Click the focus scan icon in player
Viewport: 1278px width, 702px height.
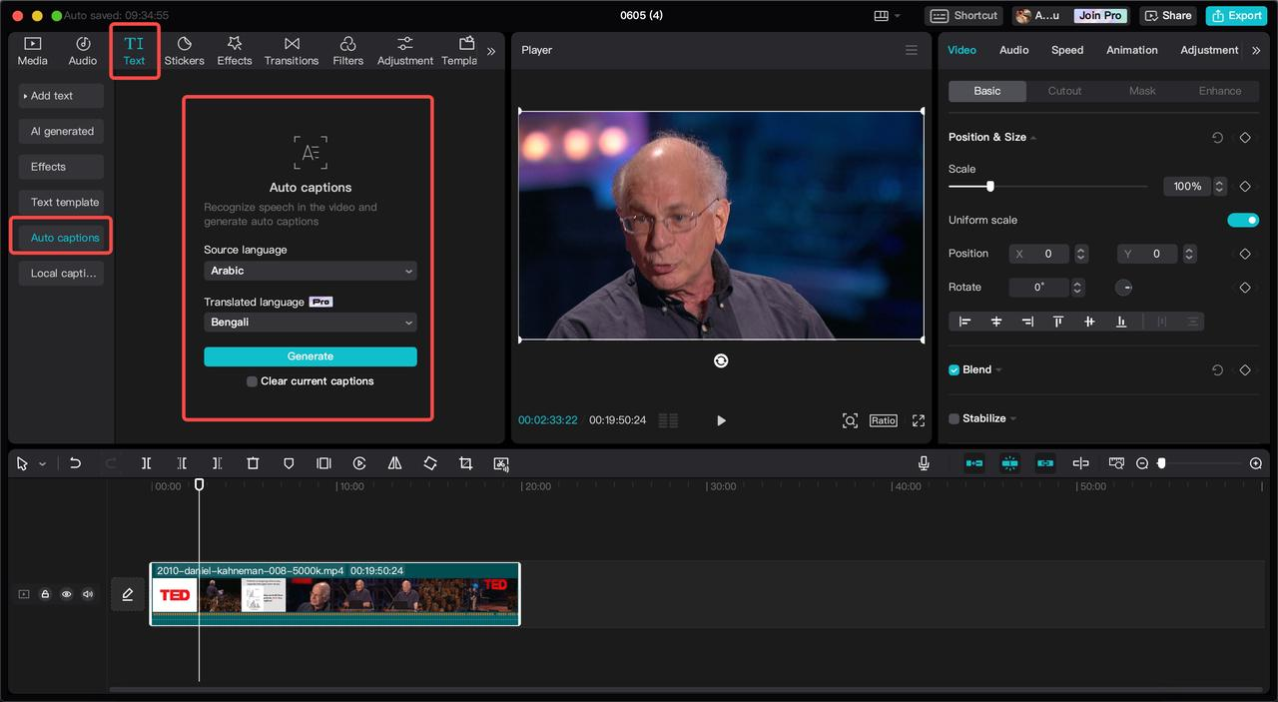tap(850, 420)
